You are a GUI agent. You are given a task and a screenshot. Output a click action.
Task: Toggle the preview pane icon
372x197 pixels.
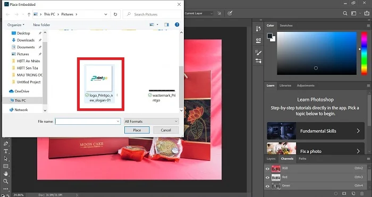(166, 24)
